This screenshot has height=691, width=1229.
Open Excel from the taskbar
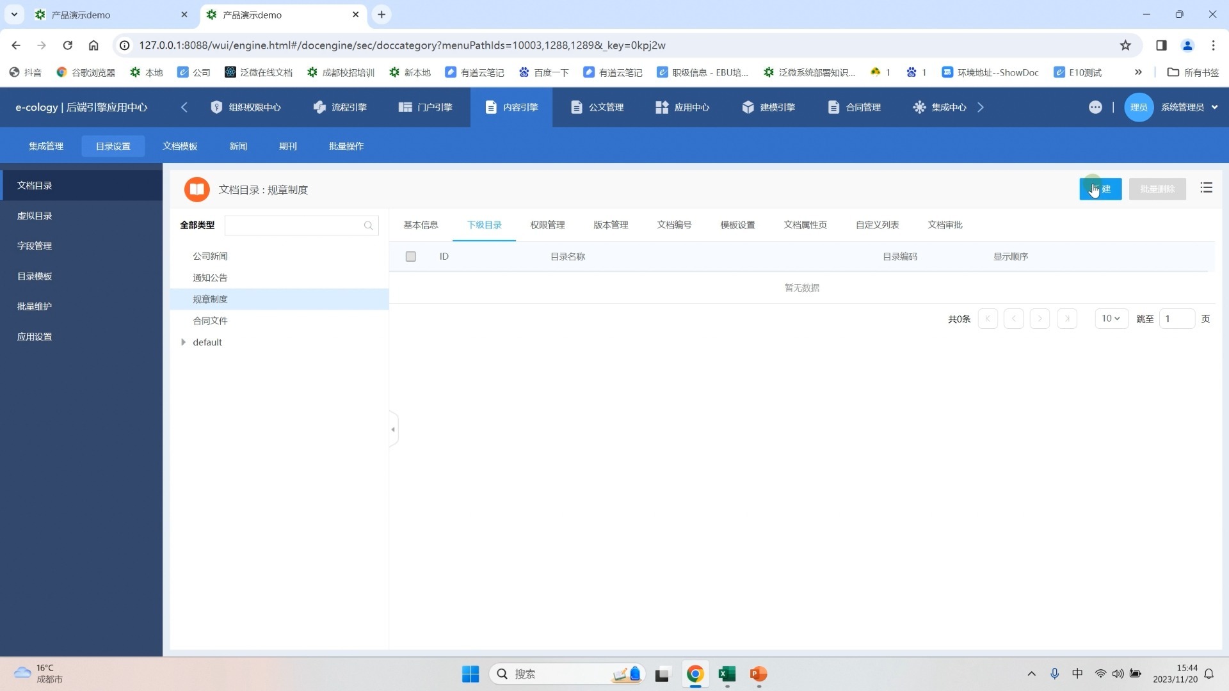[727, 674]
